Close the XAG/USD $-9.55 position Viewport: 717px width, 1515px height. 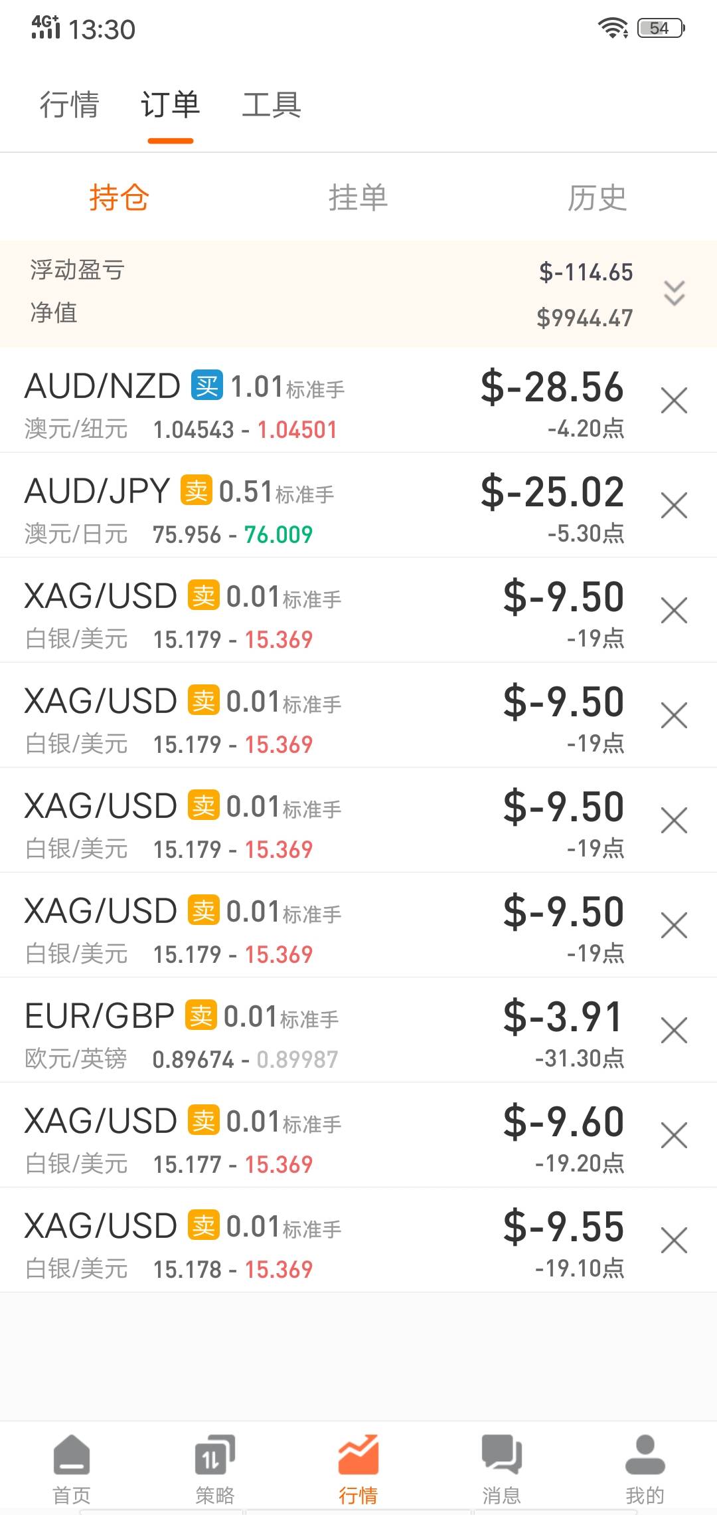point(674,1241)
